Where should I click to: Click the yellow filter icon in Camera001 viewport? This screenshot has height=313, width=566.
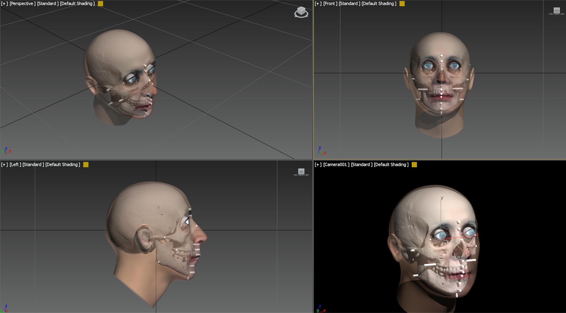pos(414,165)
